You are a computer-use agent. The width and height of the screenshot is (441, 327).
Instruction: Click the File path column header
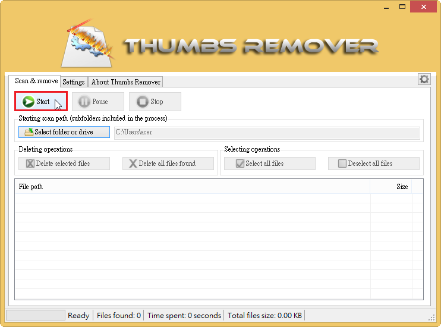190,187
